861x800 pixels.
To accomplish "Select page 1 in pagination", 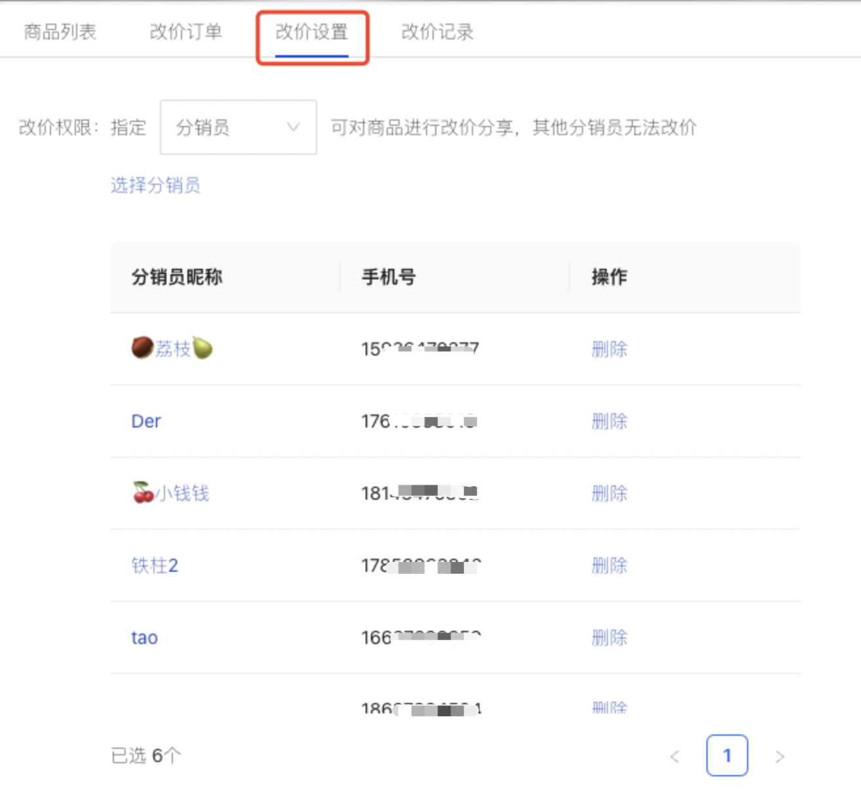I will (727, 755).
